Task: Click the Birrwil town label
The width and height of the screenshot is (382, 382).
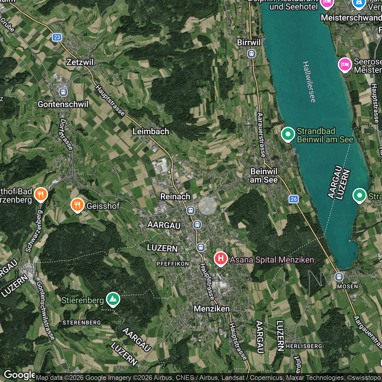Action: 249,42
